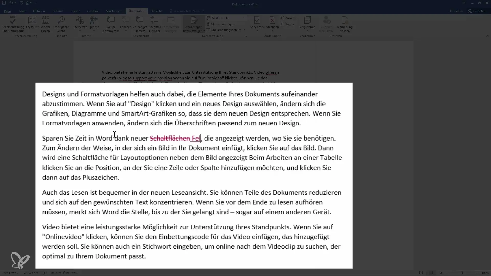
Task: Open the Übersetzen tool
Action: click(80, 22)
